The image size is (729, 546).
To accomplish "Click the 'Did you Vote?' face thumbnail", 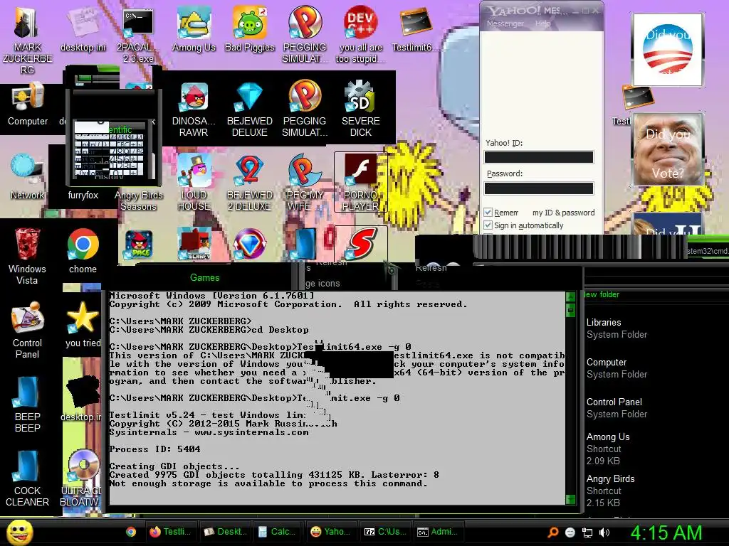I will [668, 149].
